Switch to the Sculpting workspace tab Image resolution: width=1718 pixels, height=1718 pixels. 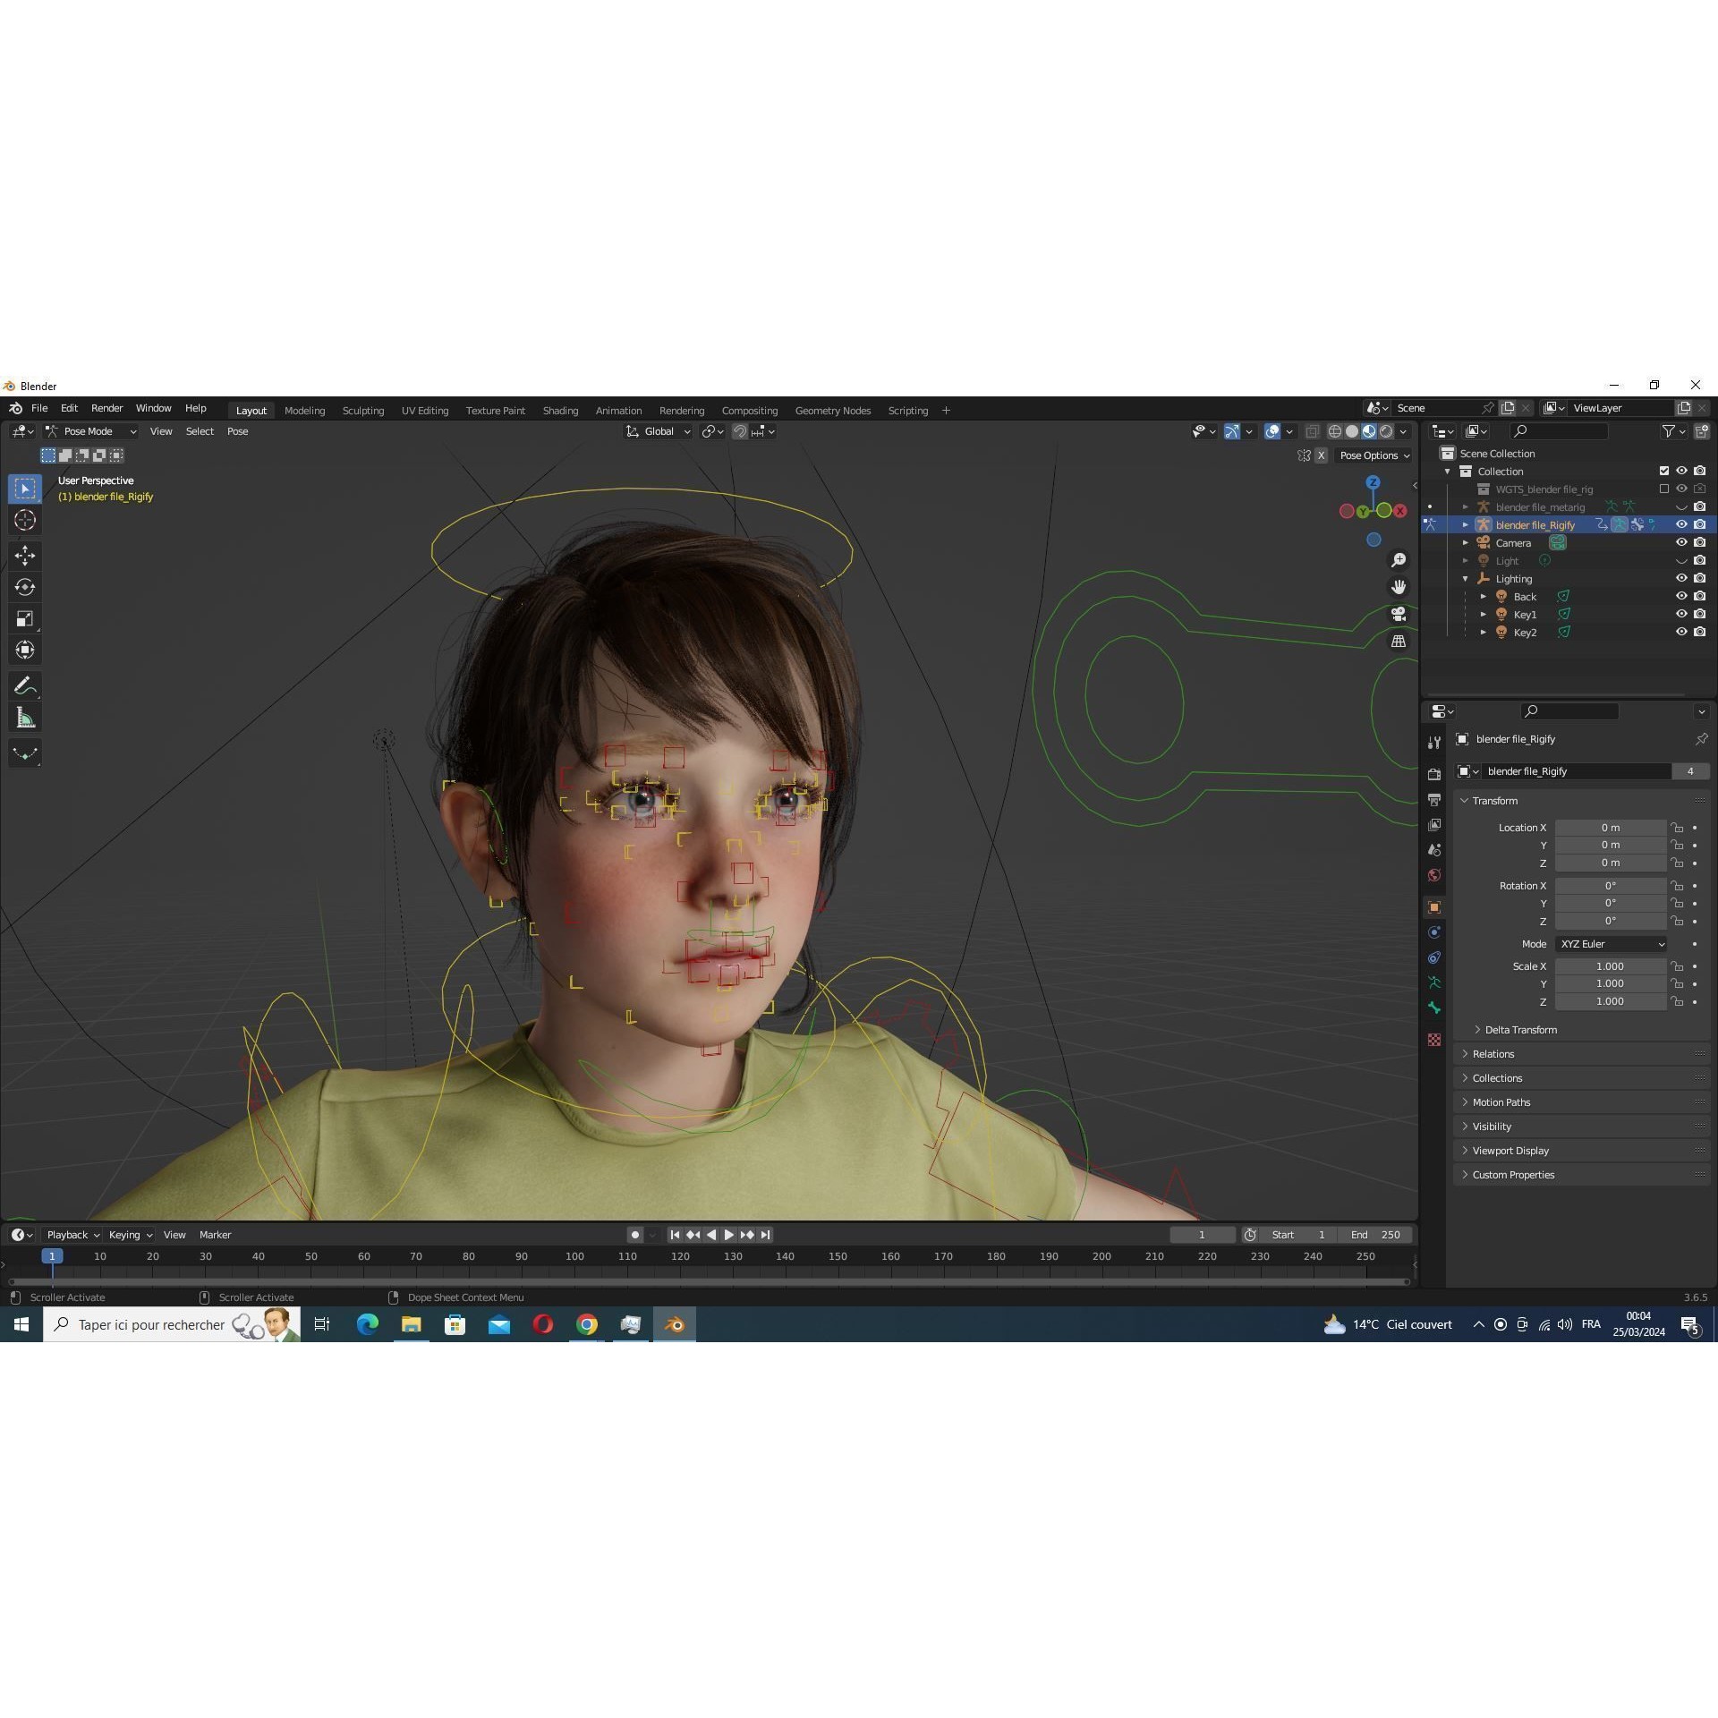(x=363, y=411)
